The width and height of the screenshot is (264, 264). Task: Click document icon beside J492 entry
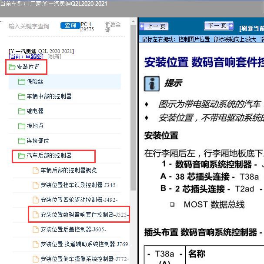[36, 200]
